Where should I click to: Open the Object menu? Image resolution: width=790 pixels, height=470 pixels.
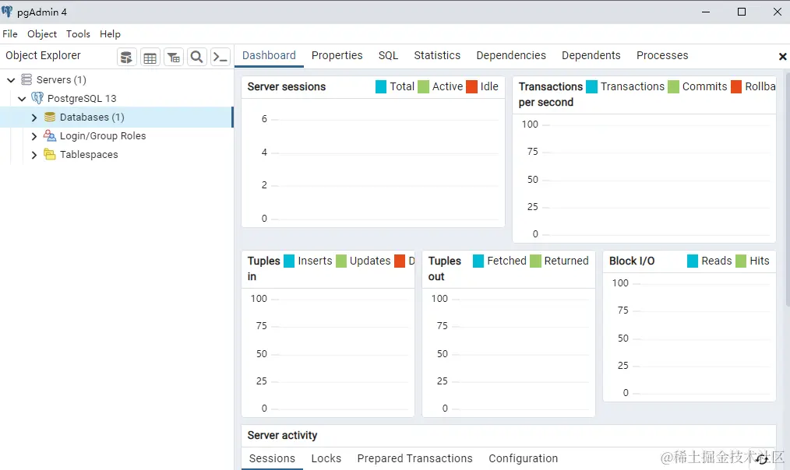coord(42,33)
